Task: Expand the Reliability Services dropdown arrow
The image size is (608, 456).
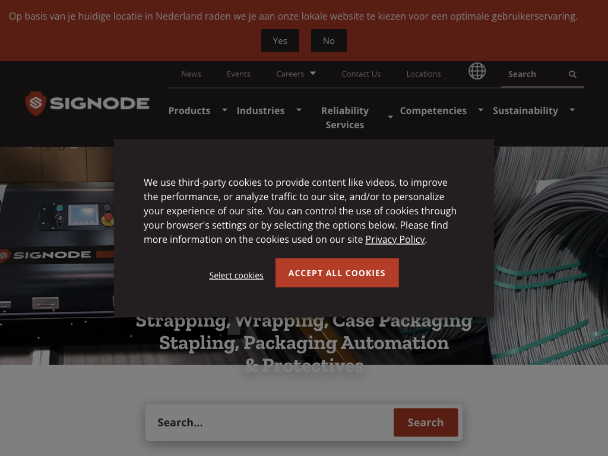Action: tap(391, 117)
